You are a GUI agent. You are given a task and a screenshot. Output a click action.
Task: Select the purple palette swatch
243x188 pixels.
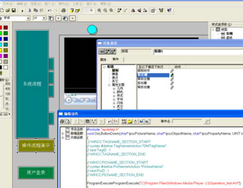6,56
